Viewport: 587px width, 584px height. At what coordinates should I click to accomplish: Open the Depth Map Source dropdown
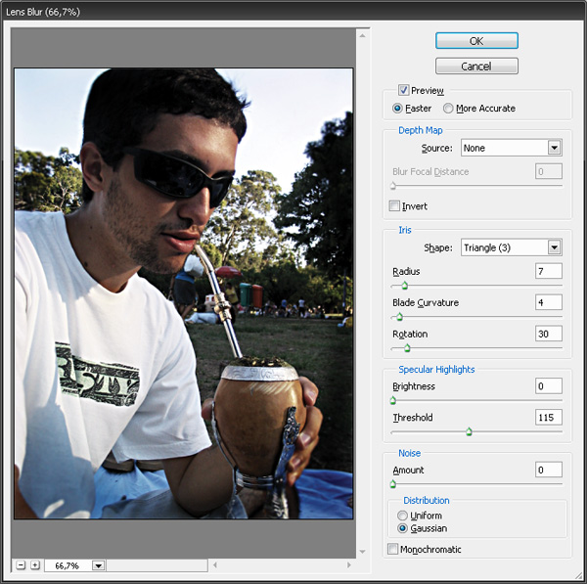tap(511, 148)
